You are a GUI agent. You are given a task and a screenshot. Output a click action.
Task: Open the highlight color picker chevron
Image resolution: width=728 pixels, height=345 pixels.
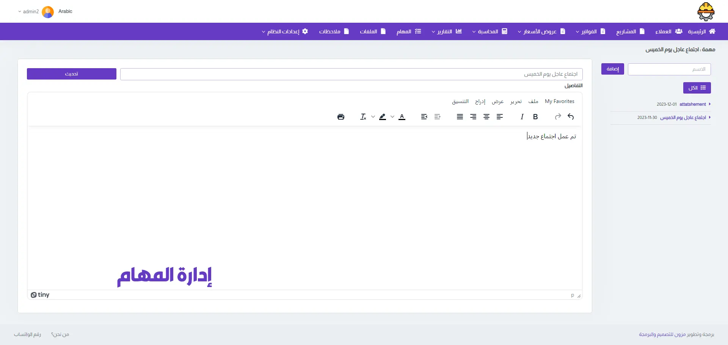click(x=373, y=117)
